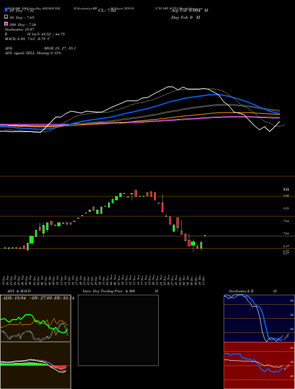This screenshot has width=295, height=389.
Task: Click the 'ADX & MACD' panel title
Action: coord(19,291)
